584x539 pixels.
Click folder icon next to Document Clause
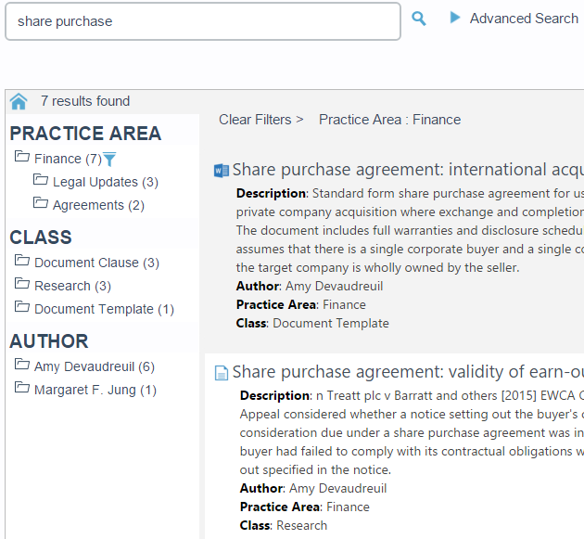point(22,262)
